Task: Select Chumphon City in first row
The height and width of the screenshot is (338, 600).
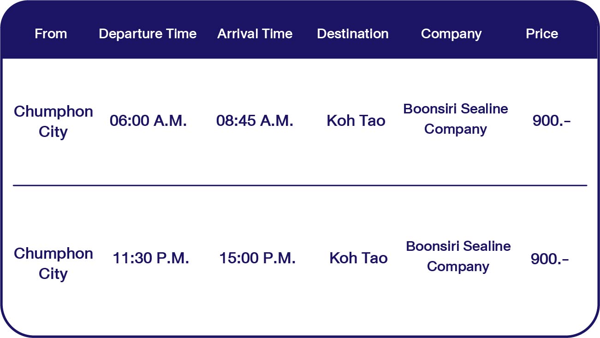Action: [x=53, y=121]
